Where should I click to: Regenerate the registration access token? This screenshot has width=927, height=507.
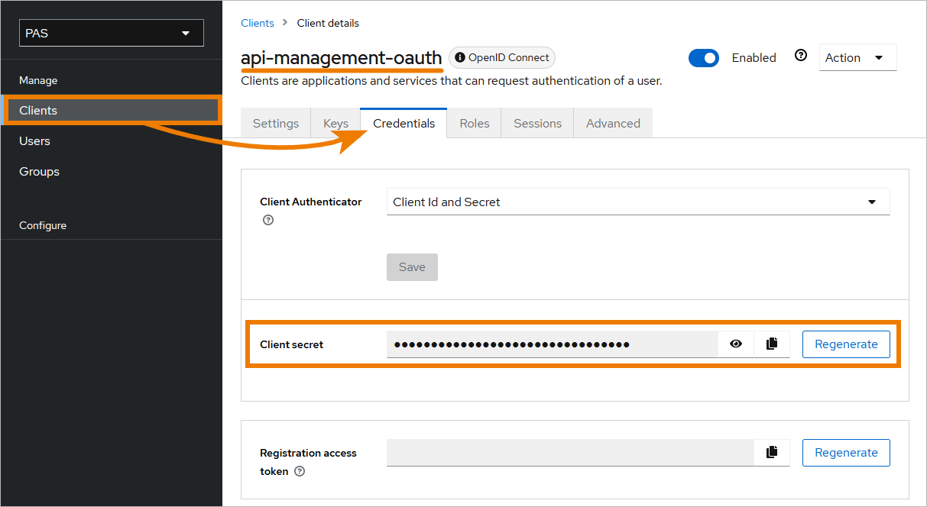pos(846,453)
